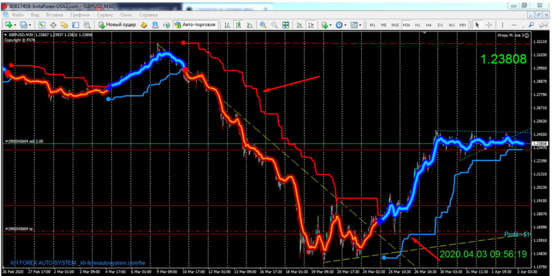This screenshot has width=553, height=276.
Task: Toggle chart Auto Scroll
Action: [300, 25]
